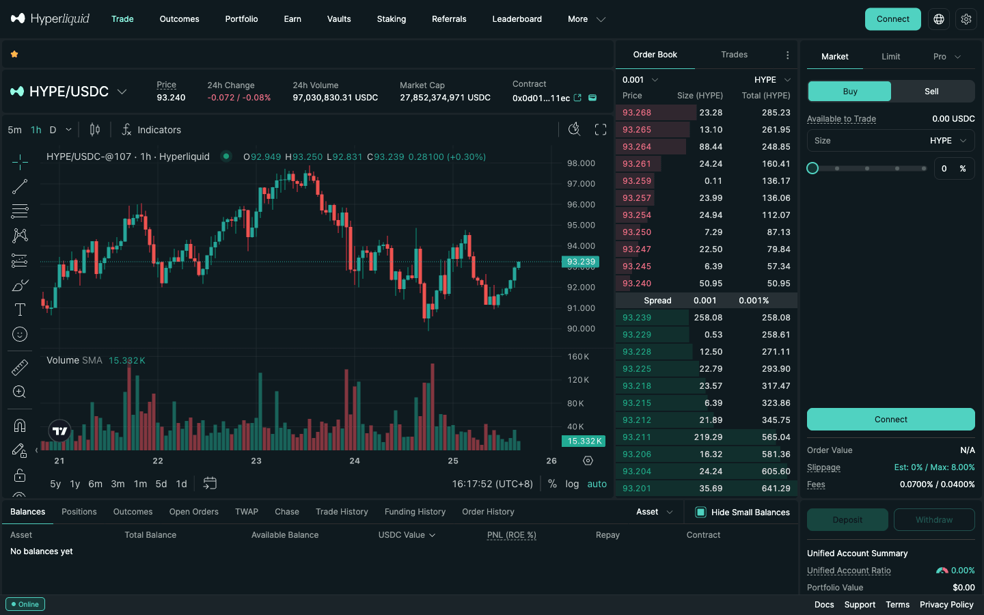
Task: Open the Docs footer link
Action: (x=824, y=605)
